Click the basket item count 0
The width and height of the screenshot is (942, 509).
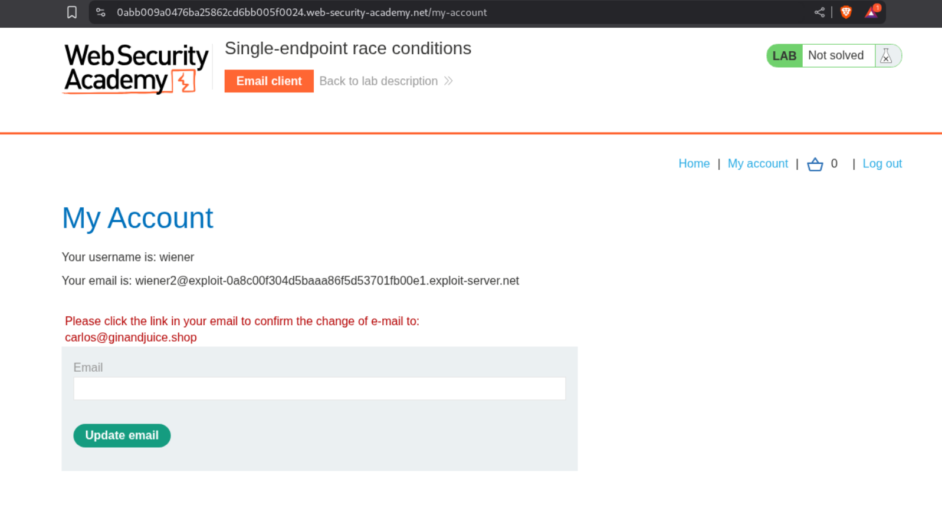click(x=834, y=164)
